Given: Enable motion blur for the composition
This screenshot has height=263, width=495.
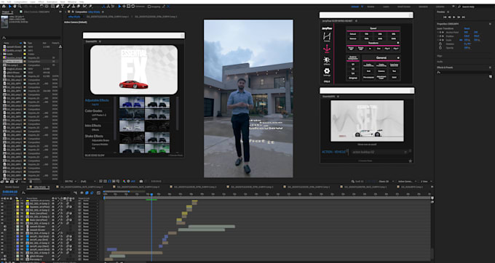Looking at the screenshot, I should coord(92,193).
